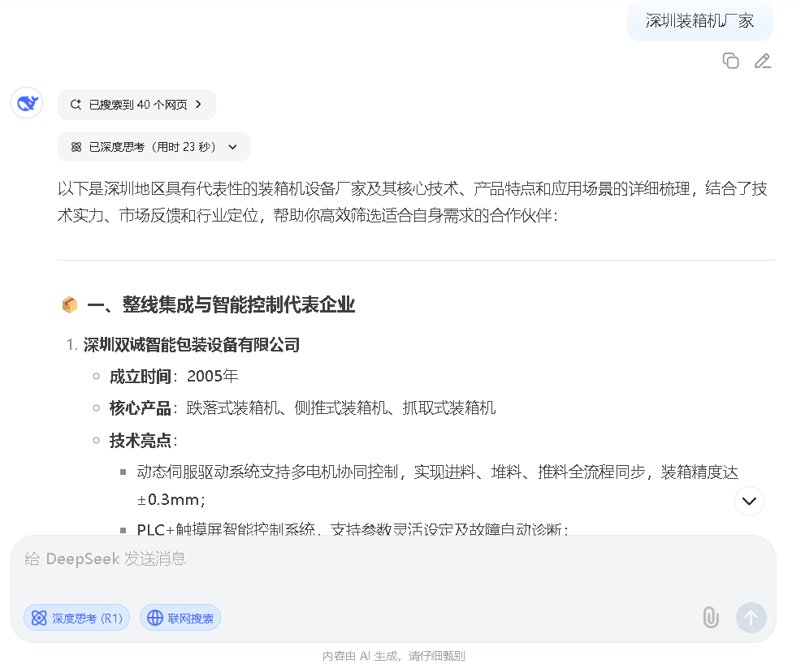This screenshot has height=664, width=805.
Task: Click the 成立时间: 2005年 line
Action: click(x=174, y=376)
